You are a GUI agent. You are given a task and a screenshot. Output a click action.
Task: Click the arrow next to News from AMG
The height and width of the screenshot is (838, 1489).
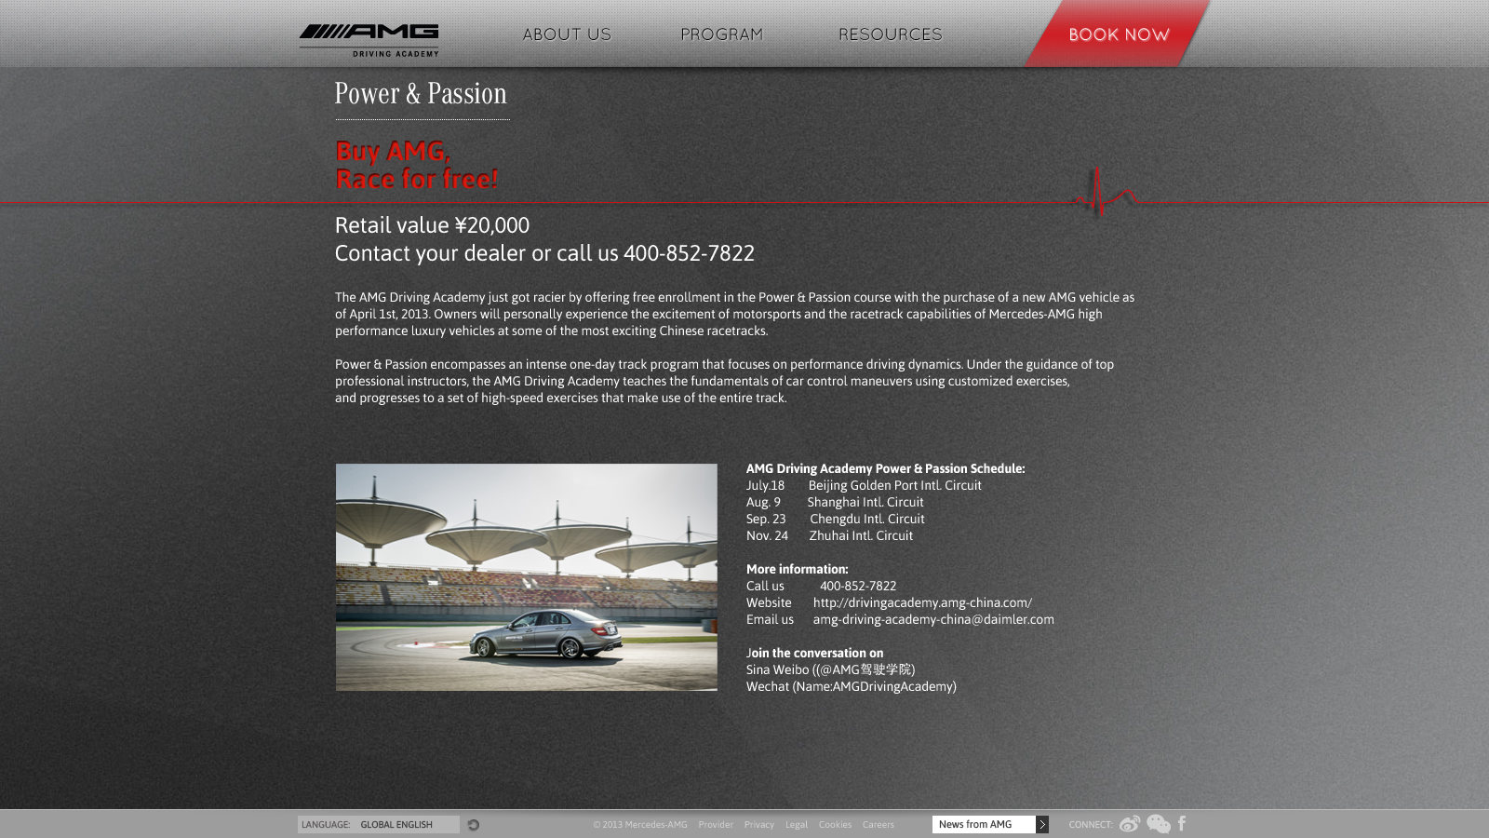coord(1042,824)
